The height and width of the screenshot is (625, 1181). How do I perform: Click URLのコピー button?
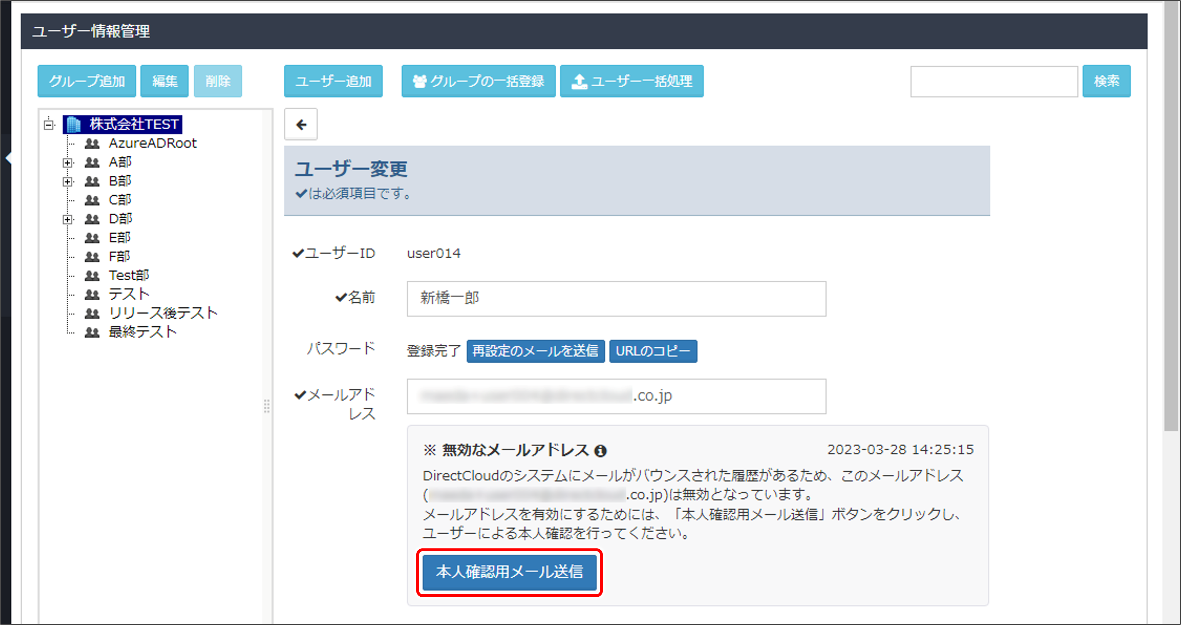pos(652,351)
